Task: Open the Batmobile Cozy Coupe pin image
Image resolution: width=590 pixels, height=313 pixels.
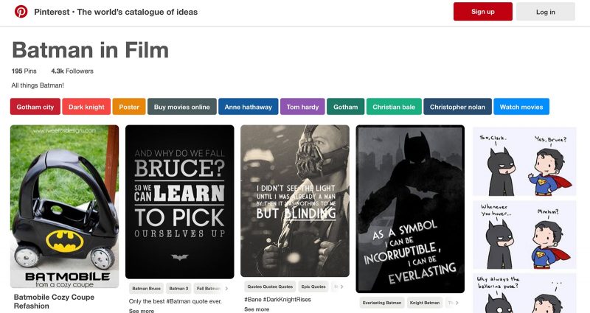Action: click(64, 206)
